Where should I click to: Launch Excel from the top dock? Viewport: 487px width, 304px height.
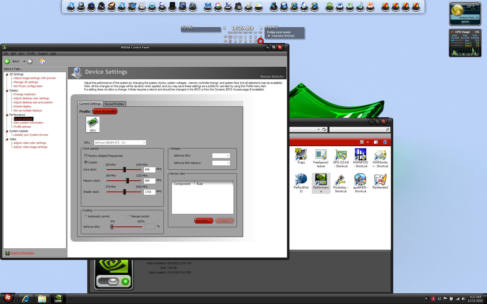coord(350,7)
